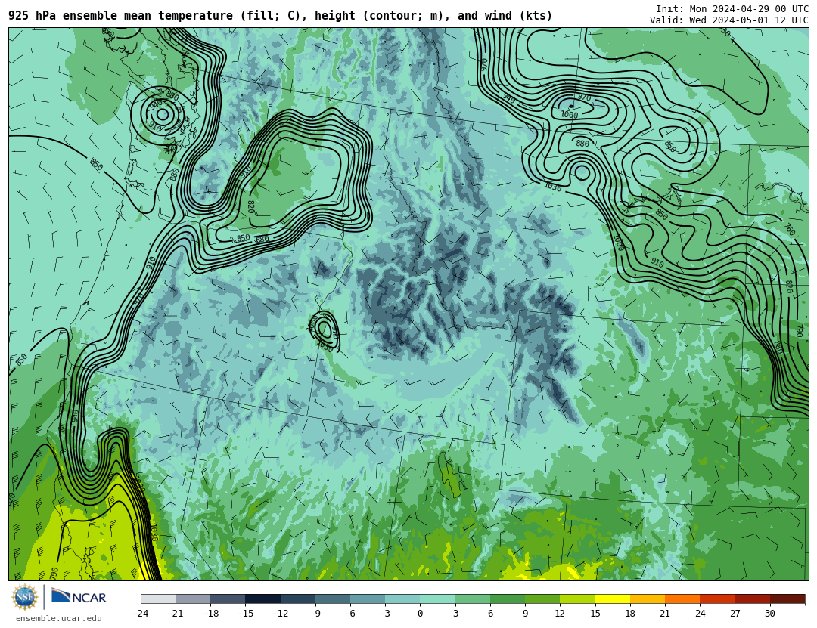The image size is (817, 628).
Task: Click the NCAR logo
Action: coord(79,597)
